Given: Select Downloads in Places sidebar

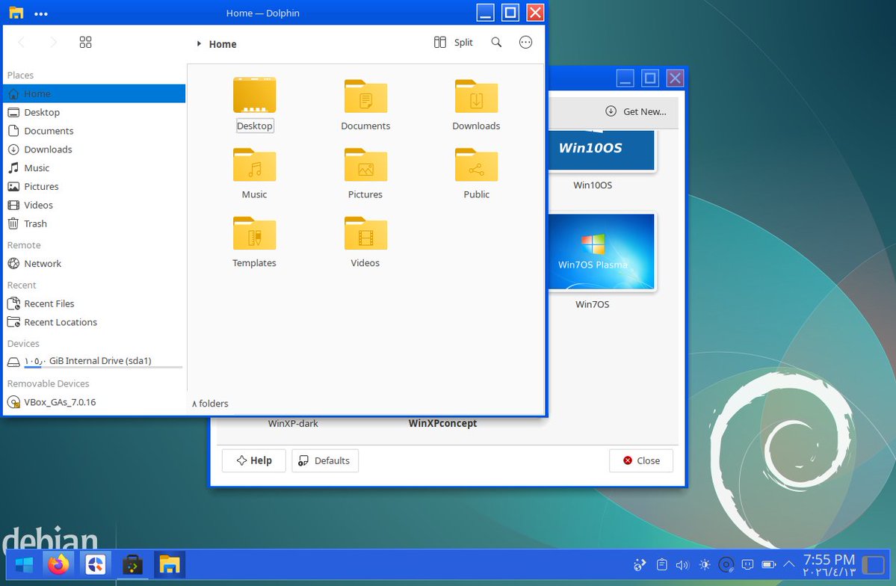Looking at the screenshot, I should click(x=94, y=149).
